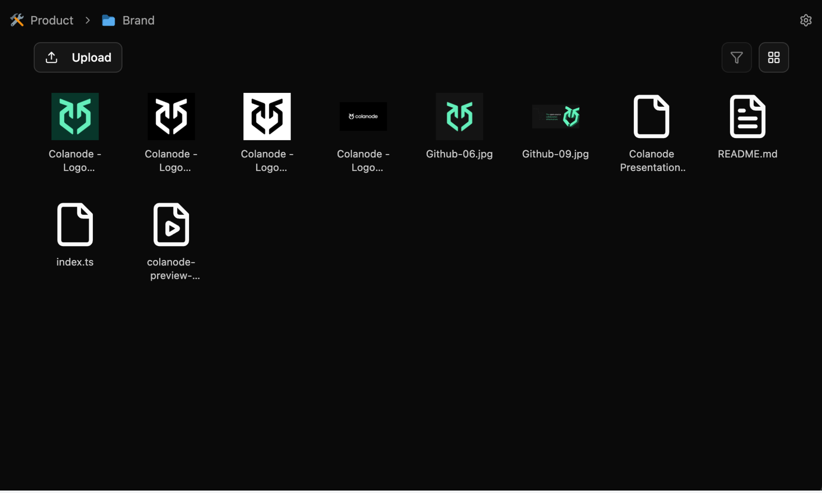Click the README.md file name label
The height and width of the screenshot is (493, 822).
pyautogui.click(x=747, y=154)
